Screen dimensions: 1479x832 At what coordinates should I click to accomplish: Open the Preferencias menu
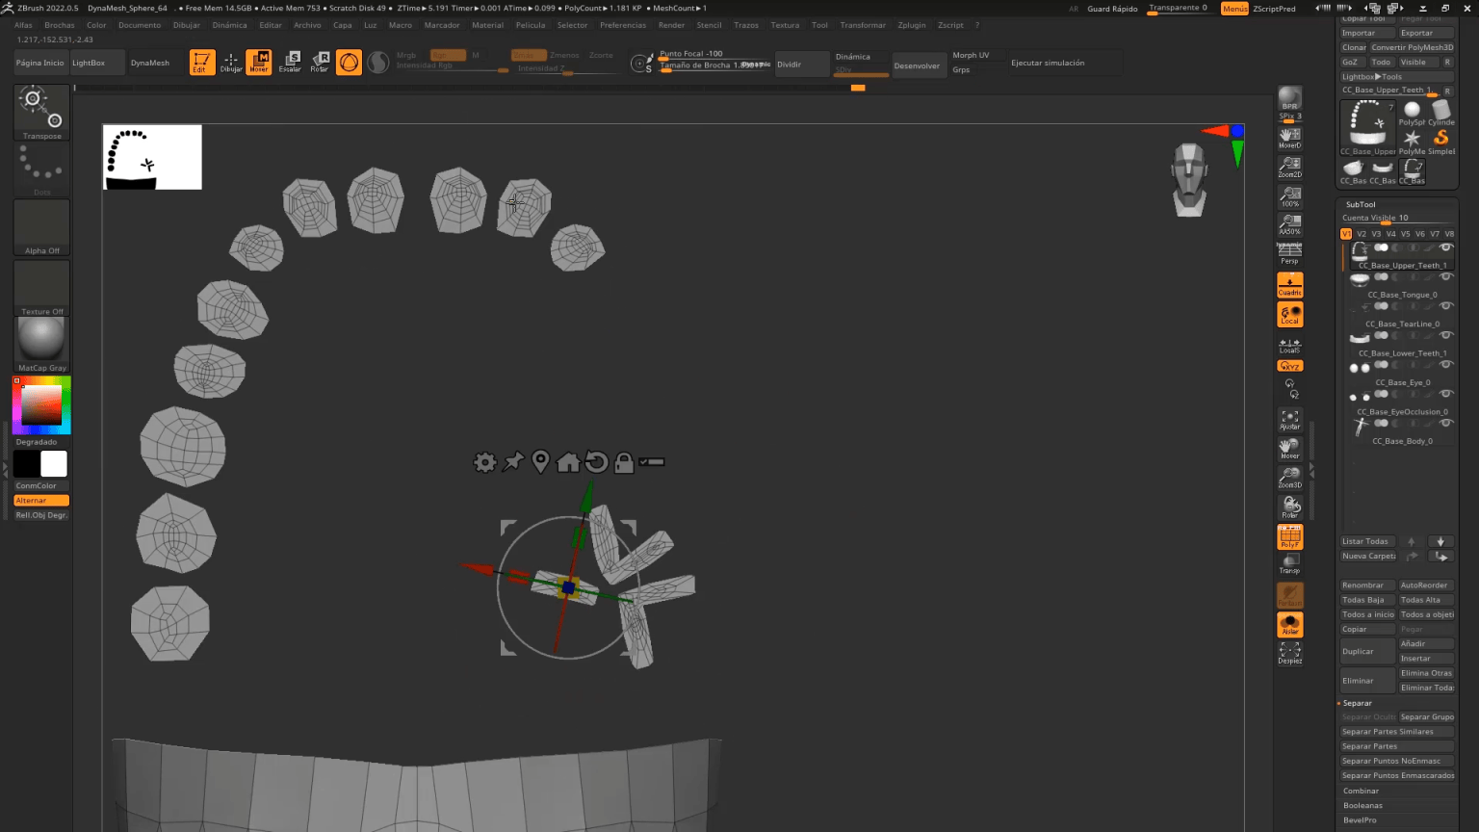[623, 25]
